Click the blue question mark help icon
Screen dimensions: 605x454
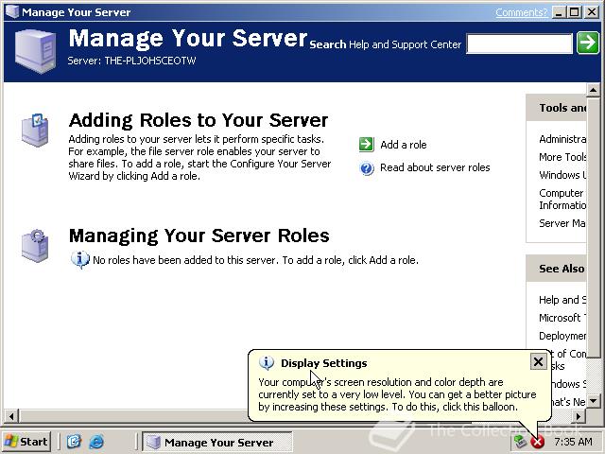click(367, 168)
